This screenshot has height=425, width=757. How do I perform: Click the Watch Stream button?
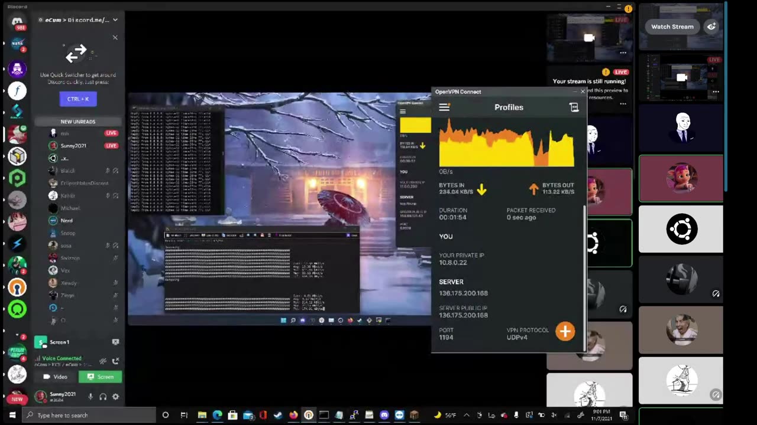point(672,27)
